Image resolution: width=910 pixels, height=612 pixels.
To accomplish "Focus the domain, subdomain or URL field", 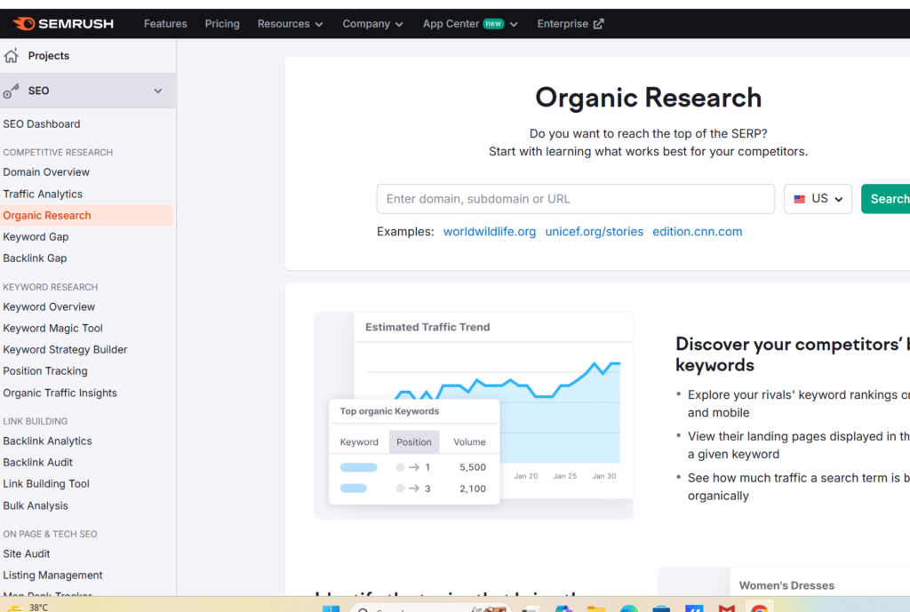I will pos(575,199).
